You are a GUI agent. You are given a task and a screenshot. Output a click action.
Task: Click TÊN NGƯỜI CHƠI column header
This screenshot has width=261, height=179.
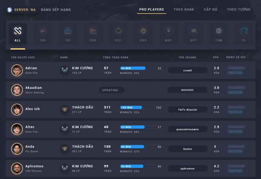click(x=23, y=57)
